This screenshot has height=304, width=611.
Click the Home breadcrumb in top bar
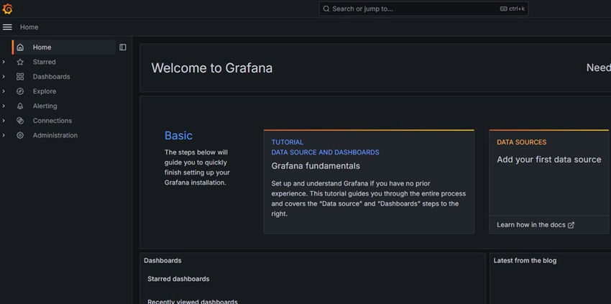(x=29, y=27)
